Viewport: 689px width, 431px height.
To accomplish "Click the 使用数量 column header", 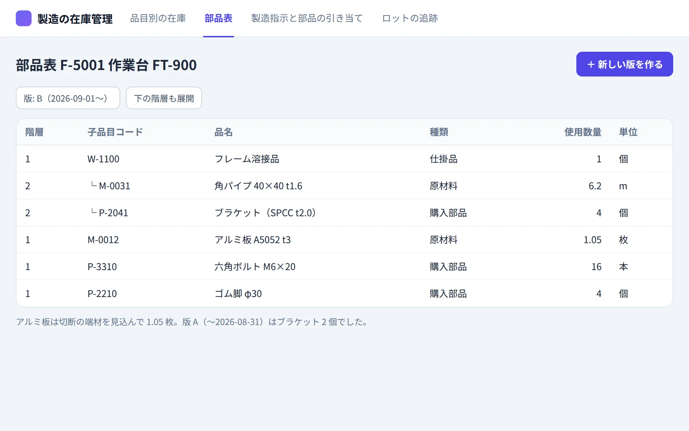I will (583, 132).
